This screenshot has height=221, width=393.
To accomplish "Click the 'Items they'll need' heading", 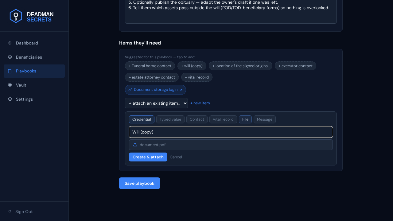I will (140, 43).
